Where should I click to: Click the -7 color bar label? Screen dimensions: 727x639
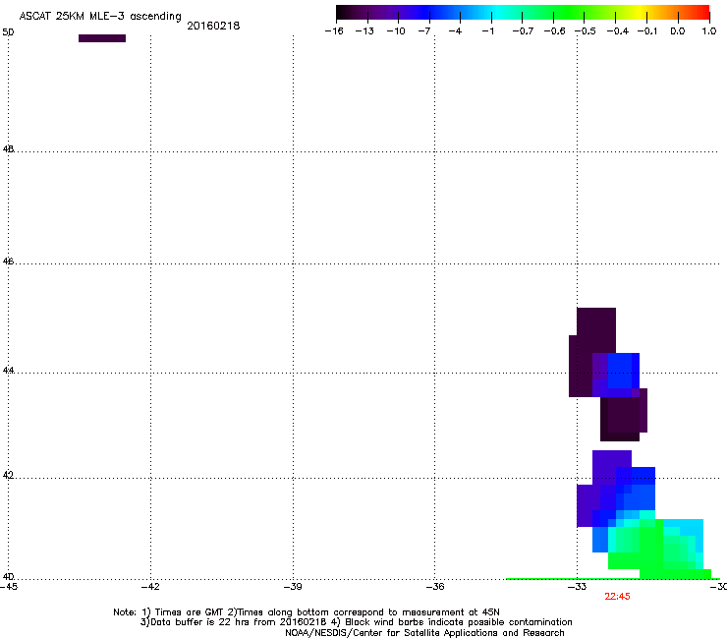click(423, 31)
